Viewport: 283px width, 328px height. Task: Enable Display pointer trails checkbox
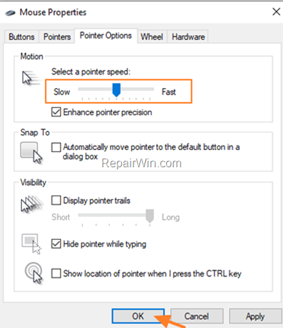56,201
